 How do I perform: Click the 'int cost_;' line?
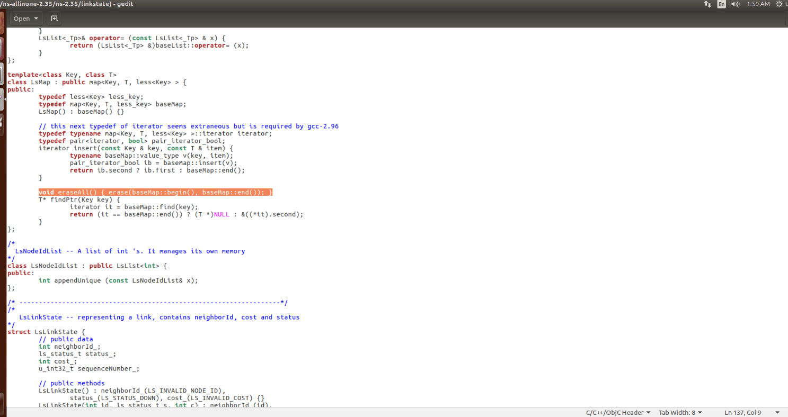[x=58, y=361]
